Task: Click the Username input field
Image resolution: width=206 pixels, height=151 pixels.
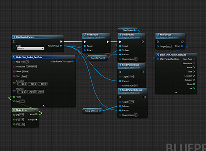Action: 32,67
